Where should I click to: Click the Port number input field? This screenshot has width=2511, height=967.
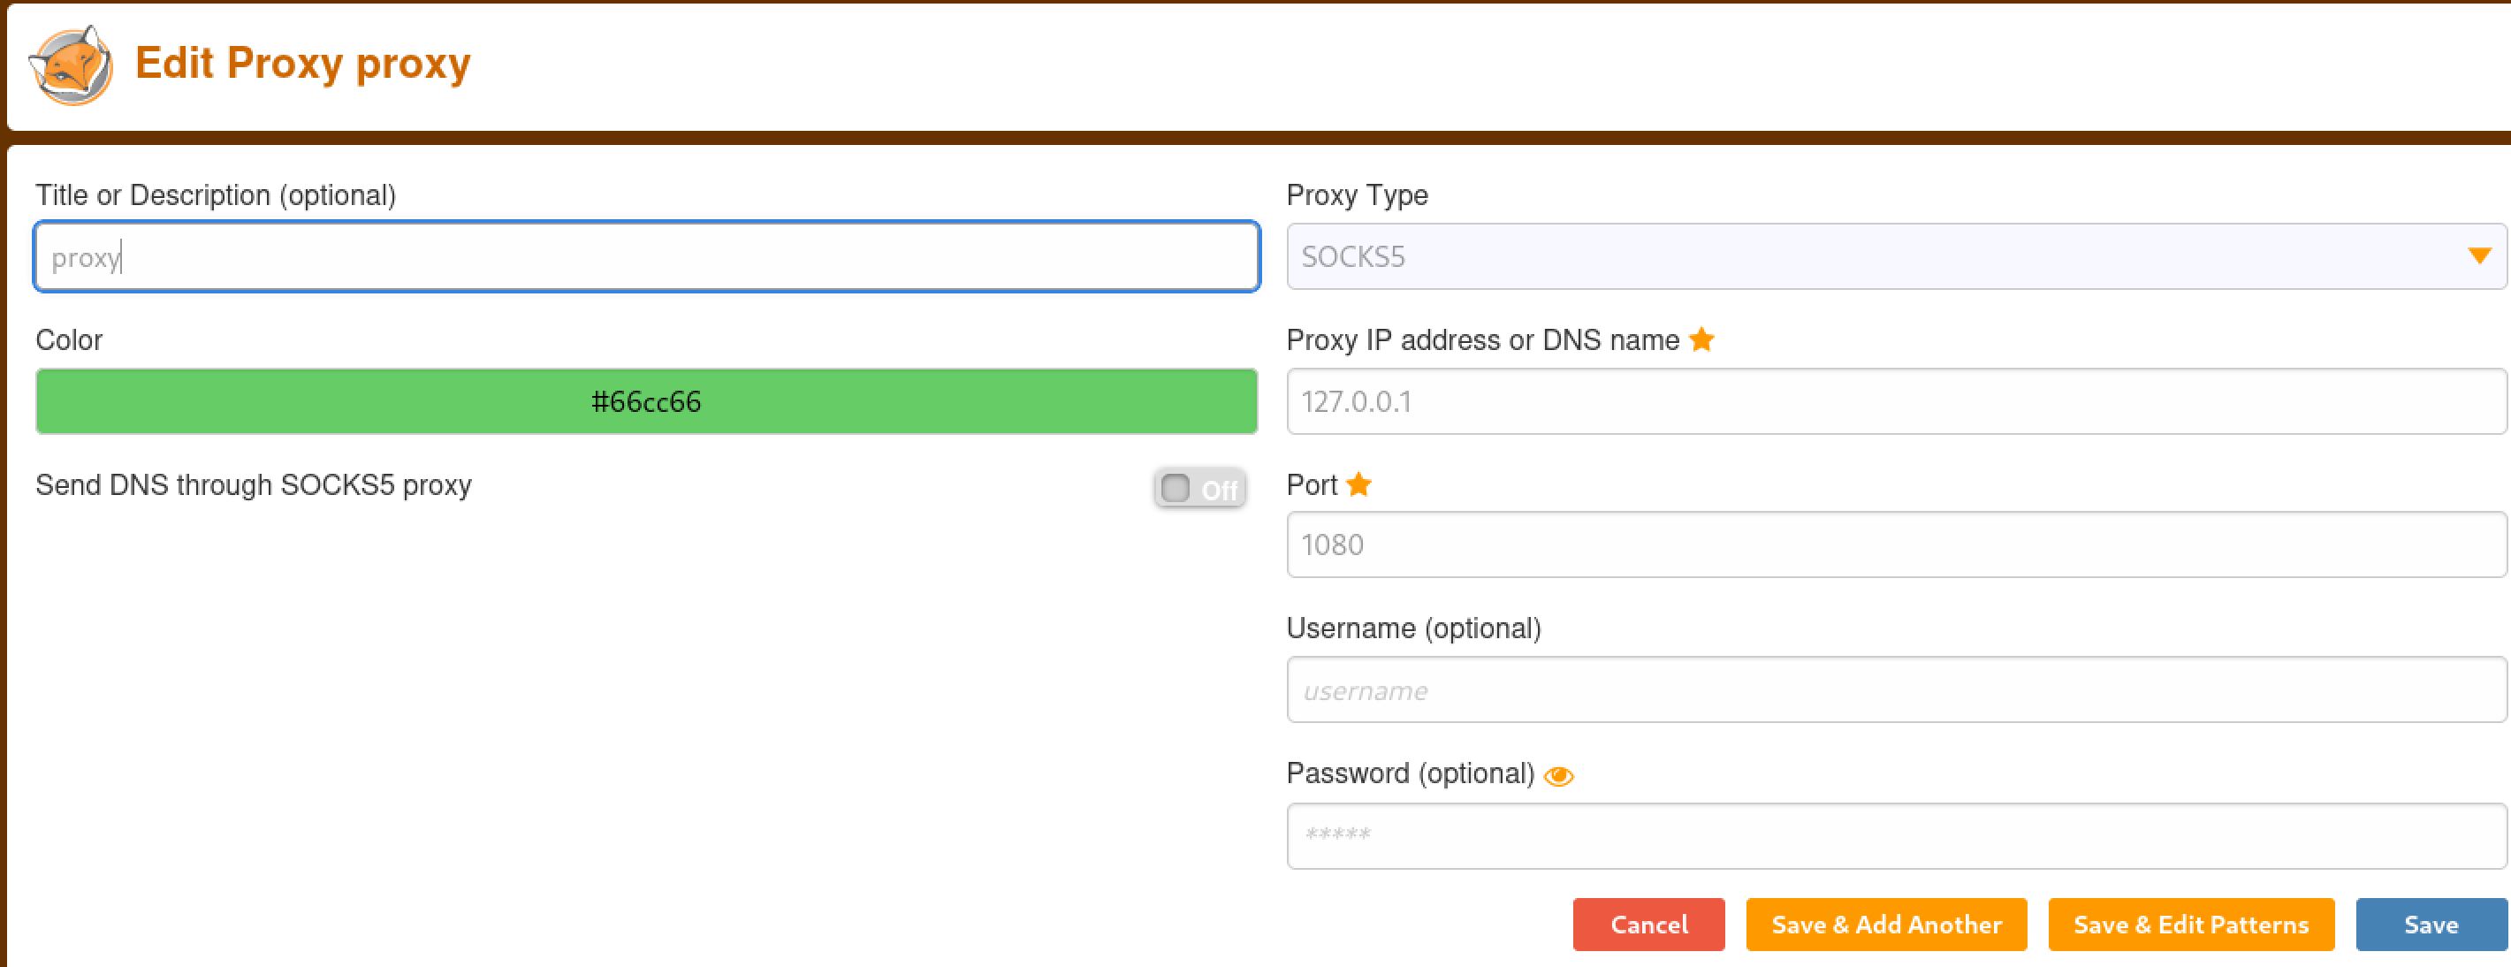(x=1895, y=544)
